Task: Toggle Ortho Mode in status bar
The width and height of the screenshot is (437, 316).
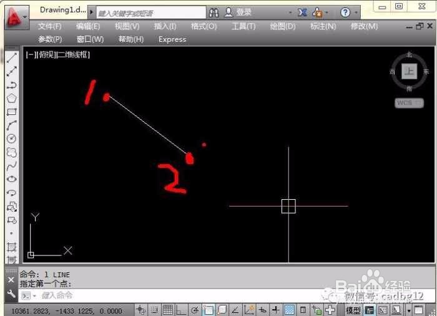Action: pyautogui.click(x=181, y=310)
